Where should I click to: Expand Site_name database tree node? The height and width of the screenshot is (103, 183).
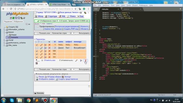tap(4, 45)
